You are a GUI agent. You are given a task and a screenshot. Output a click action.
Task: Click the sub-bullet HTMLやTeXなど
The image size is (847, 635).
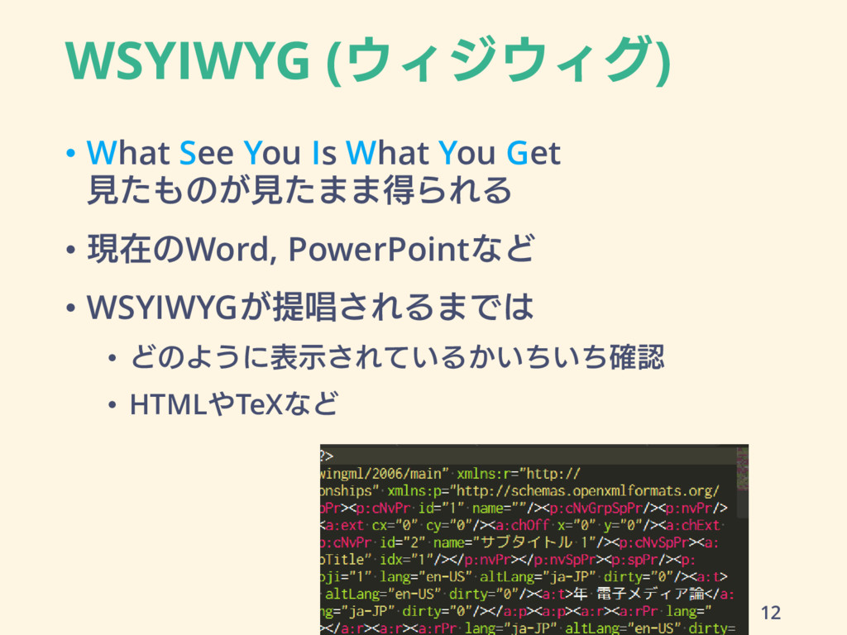[x=234, y=403]
